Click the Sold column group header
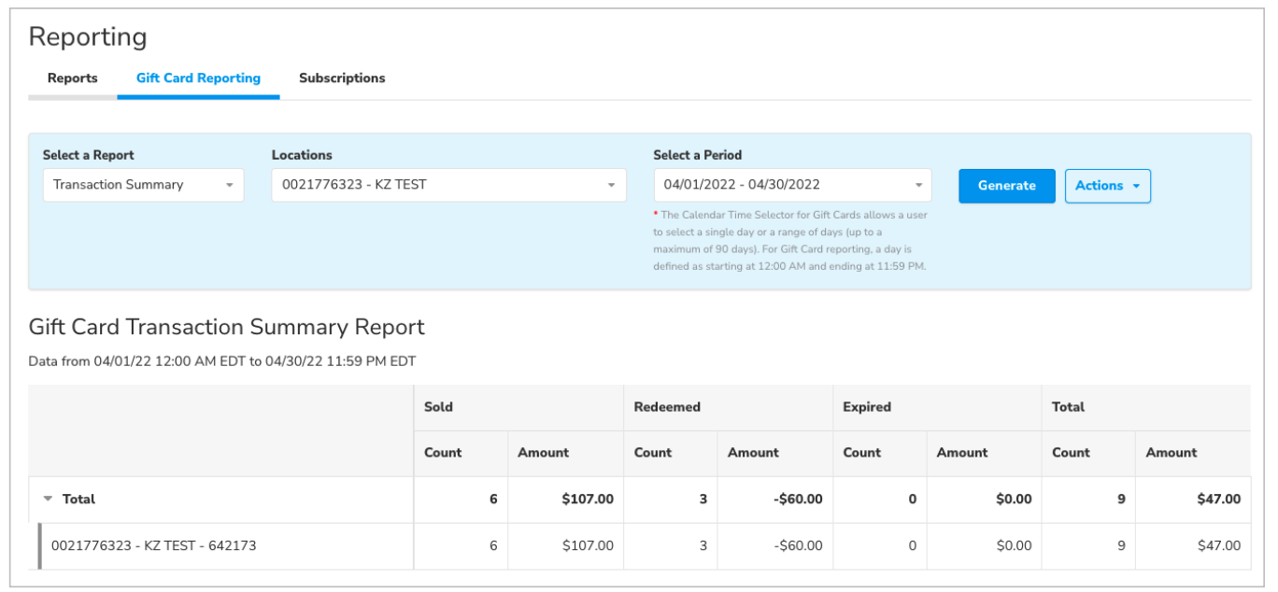 (x=438, y=407)
